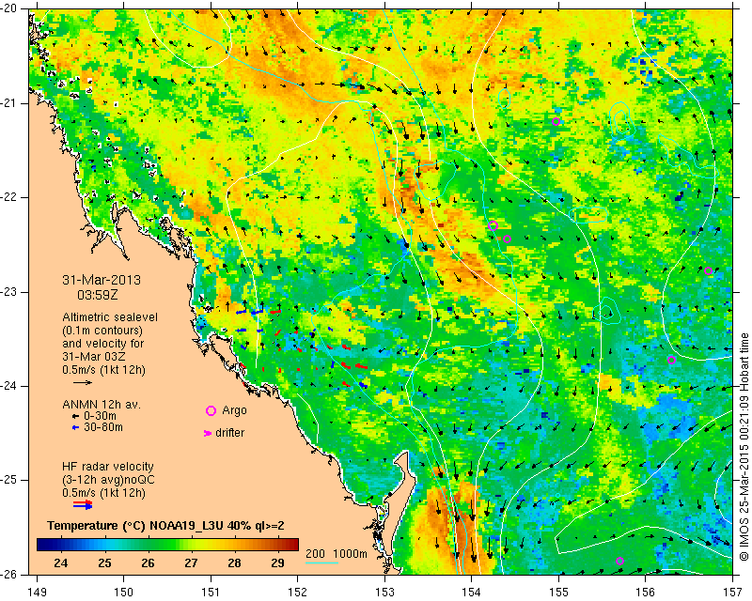Viewport: 752px width, 601px height.
Task: Click the magenta Argo circle in the legend
Action: (211, 410)
